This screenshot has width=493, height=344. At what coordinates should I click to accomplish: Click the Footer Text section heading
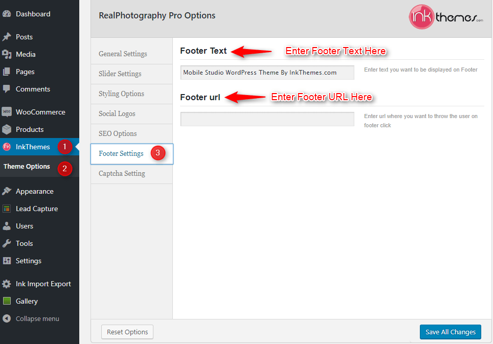(204, 51)
